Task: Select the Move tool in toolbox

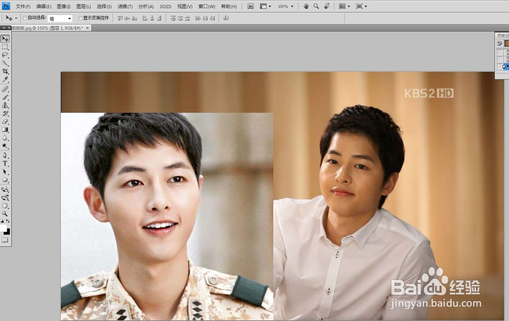Action: point(5,39)
